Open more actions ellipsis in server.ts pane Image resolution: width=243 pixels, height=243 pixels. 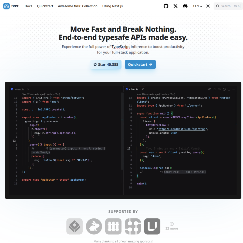(119, 89)
